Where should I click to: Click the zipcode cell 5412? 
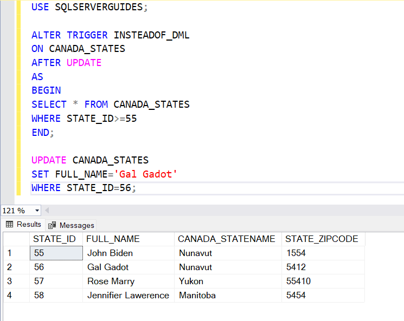coord(323,267)
